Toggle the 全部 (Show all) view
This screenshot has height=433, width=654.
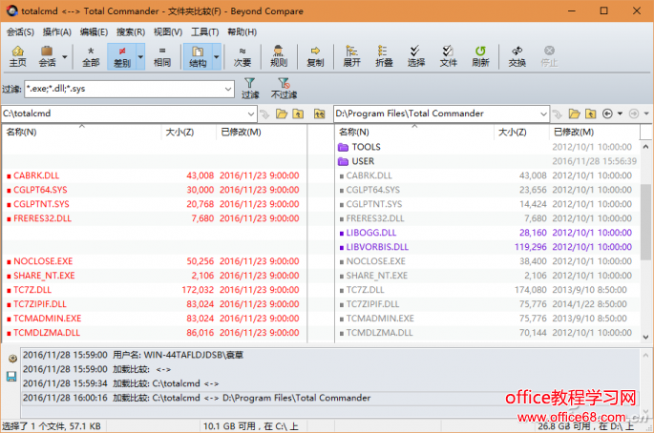(91, 56)
